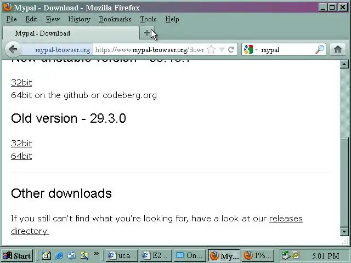Focus the URL address field
The width and height of the screenshot is (351, 263).
click(x=149, y=49)
